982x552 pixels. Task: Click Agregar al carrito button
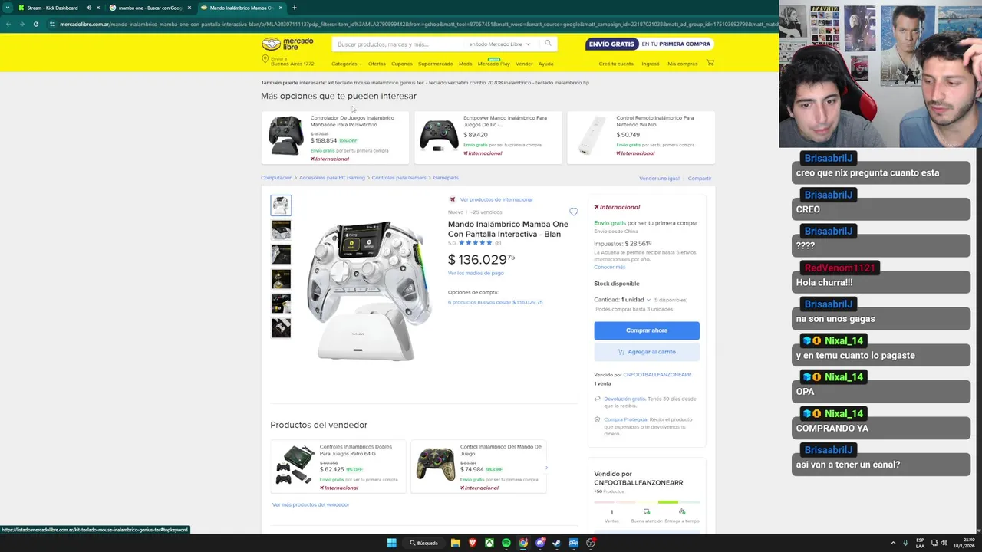coord(647,352)
